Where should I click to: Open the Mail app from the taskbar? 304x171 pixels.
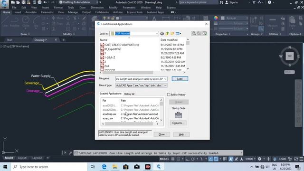click(137, 167)
